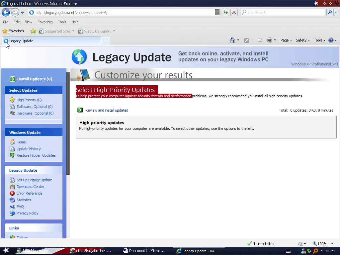This screenshot has width=340, height=255.
Task: Click the green arrow beside Review and install
Action: pos(80,110)
